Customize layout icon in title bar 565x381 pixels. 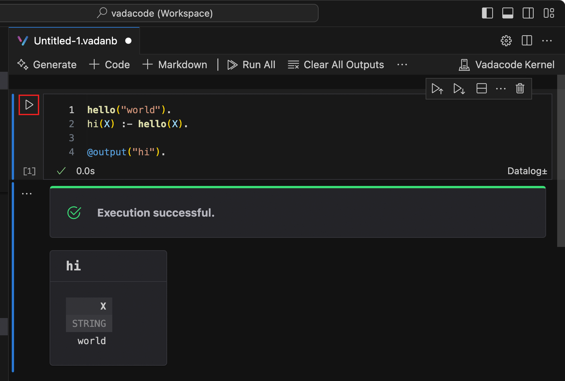[x=549, y=13]
